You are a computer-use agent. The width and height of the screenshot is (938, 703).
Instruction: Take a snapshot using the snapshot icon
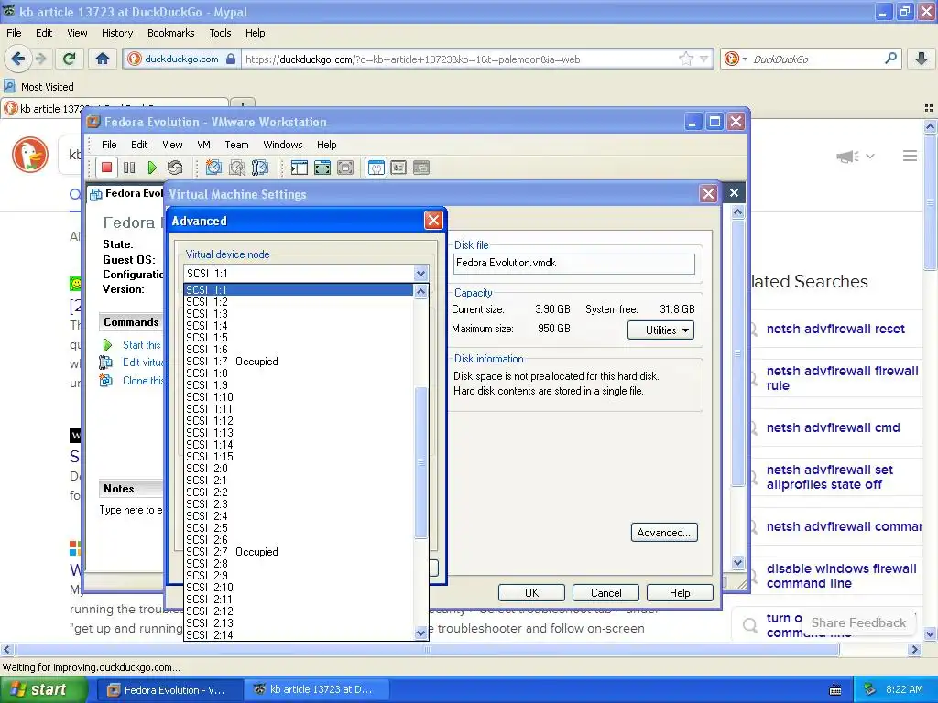coord(213,168)
